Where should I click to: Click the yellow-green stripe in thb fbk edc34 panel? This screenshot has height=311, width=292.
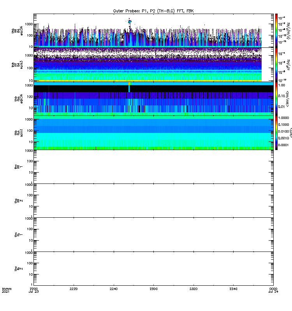tap(129, 84)
